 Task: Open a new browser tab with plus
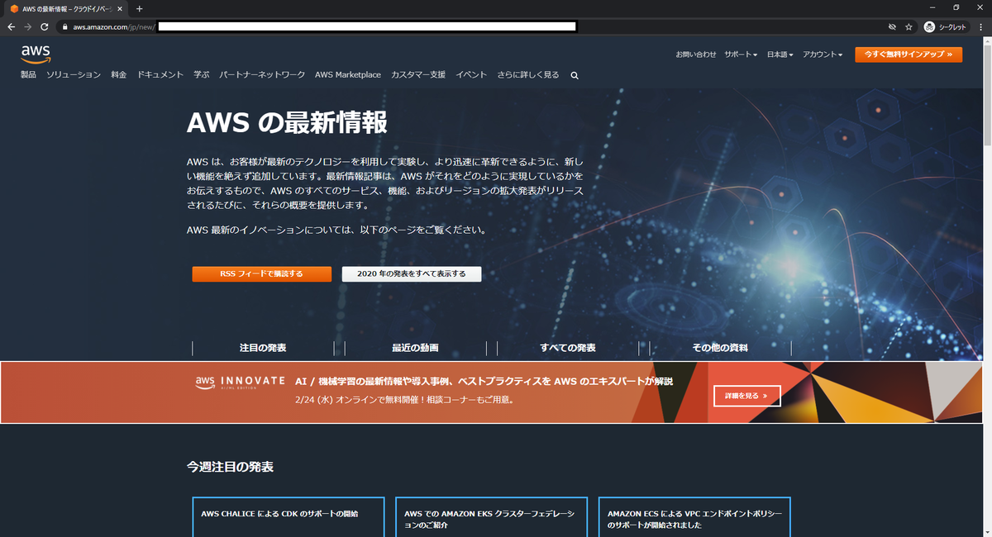[139, 8]
